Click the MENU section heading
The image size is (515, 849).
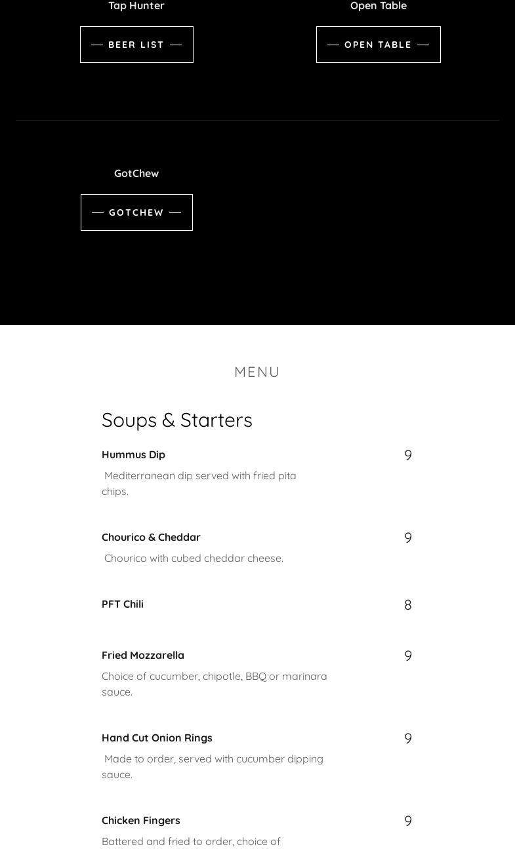coord(257,372)
